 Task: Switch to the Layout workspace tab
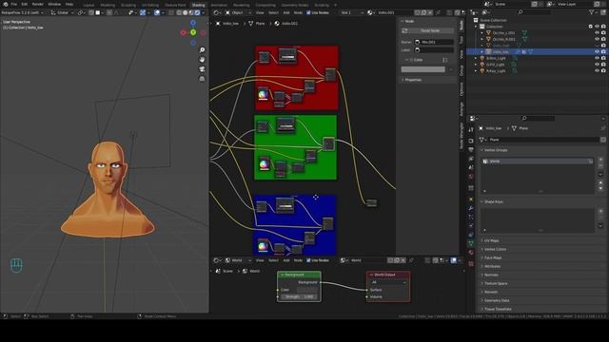coord(88,5)
